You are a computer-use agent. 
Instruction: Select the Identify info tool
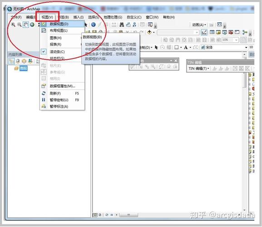94,25
